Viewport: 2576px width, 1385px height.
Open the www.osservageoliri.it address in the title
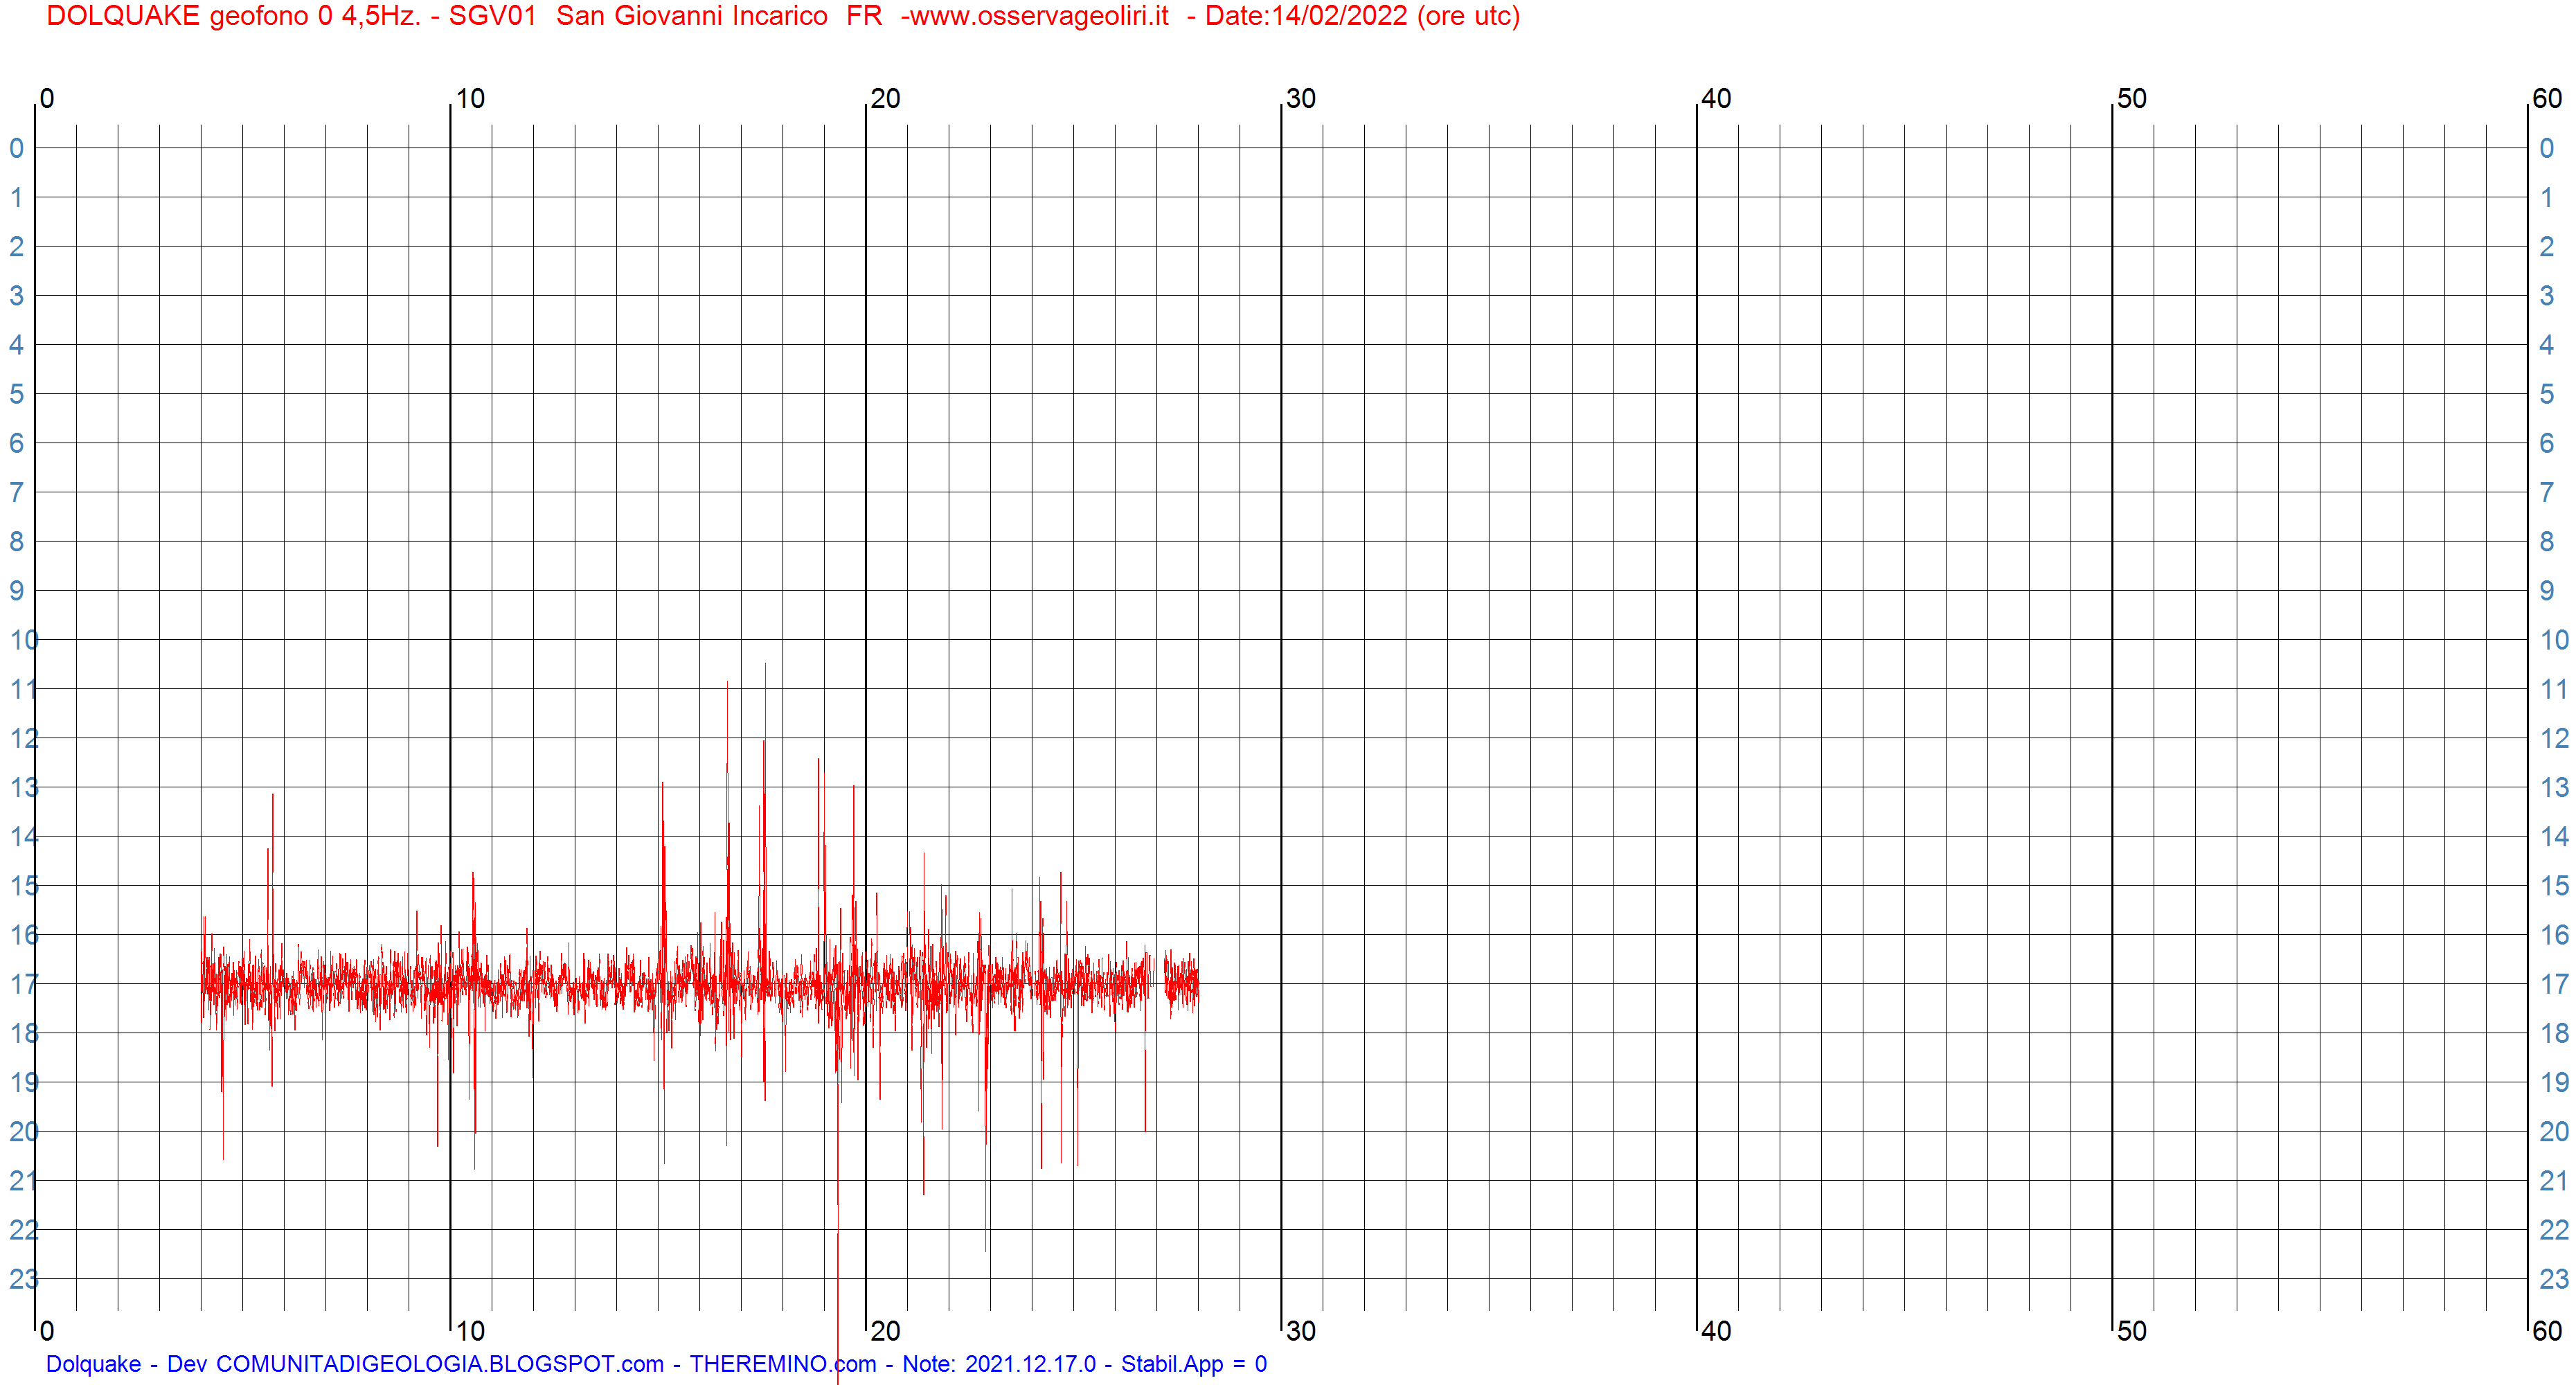(1039, 16)
